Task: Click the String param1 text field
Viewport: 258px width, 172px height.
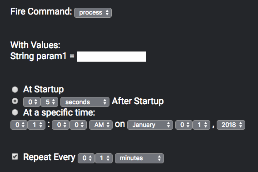Action: pyautogui.click(x=111, y=56)
